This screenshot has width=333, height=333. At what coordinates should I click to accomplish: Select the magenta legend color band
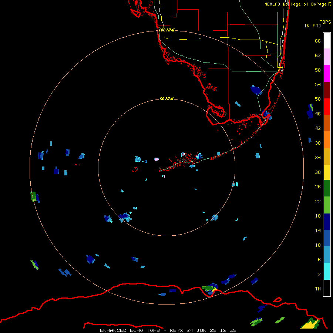327,74
